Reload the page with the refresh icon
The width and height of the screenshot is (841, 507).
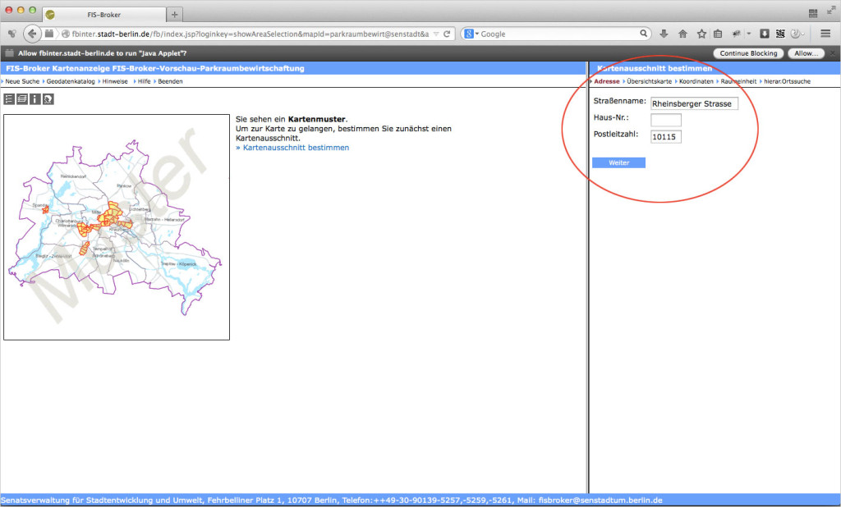tap(447, 34)
